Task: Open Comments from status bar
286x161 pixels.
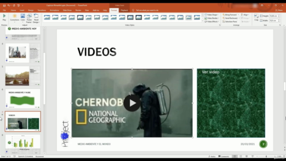Action: [x=223, y=157]
